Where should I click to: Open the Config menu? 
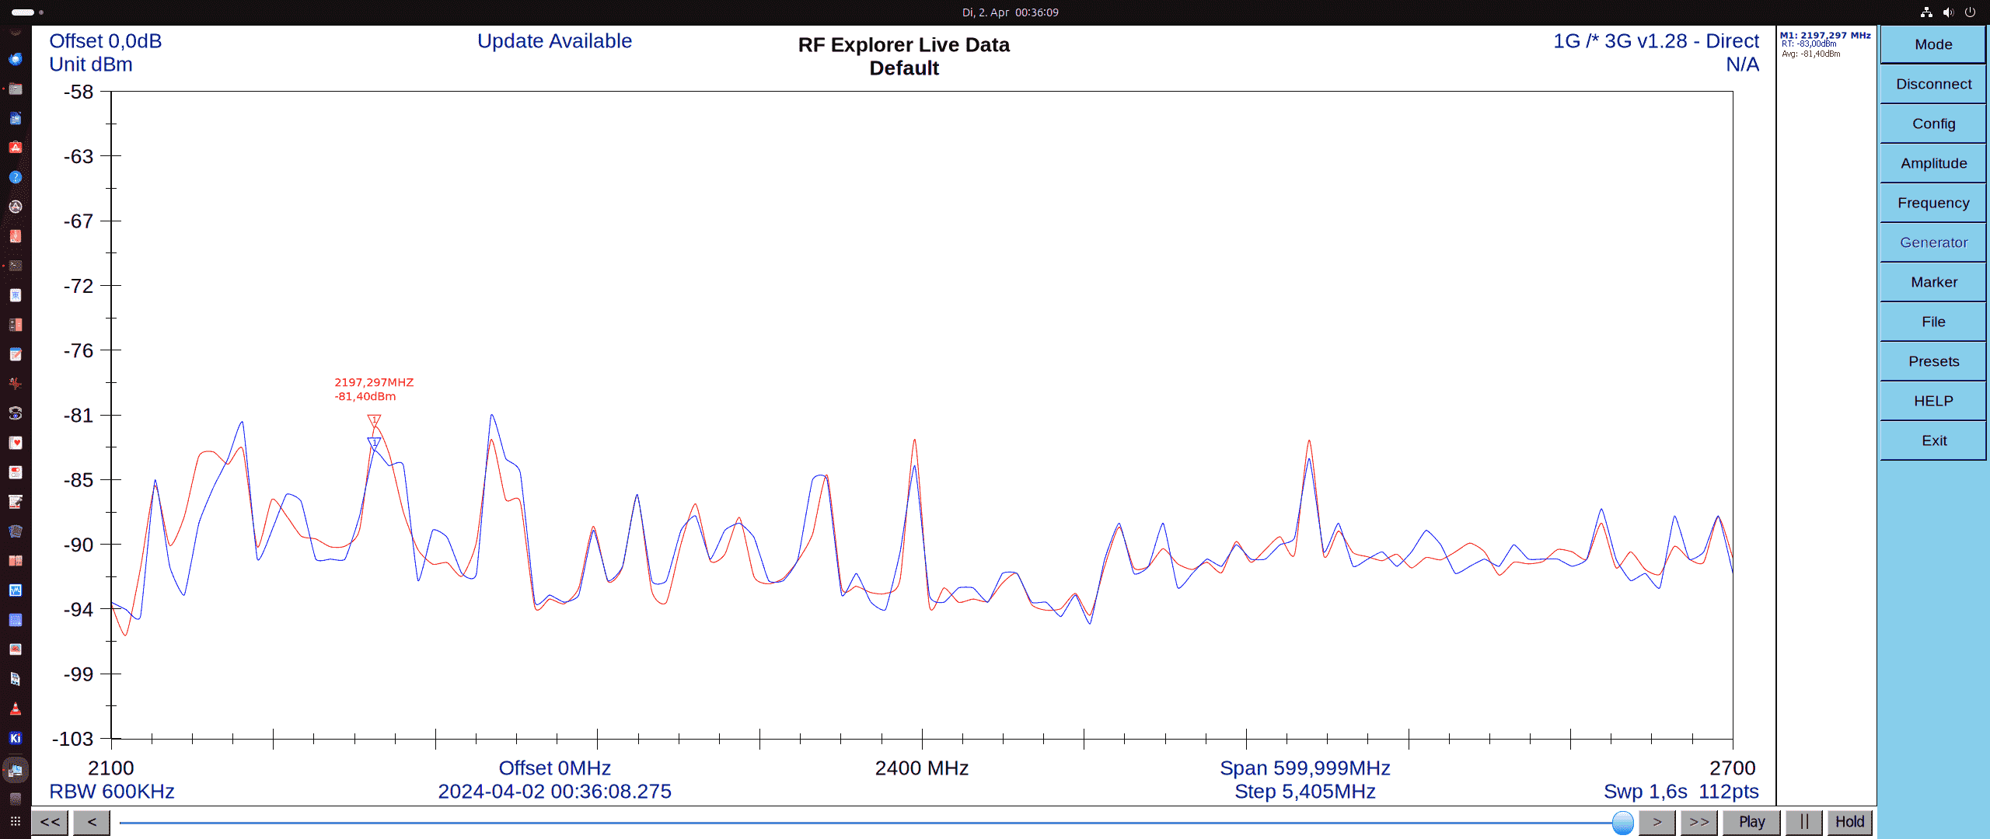tap(1932, 124)
